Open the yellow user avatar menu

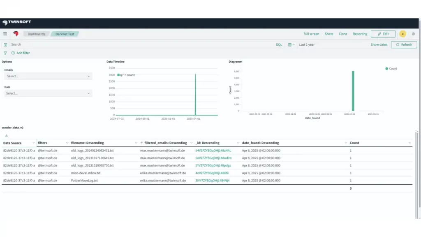coord(402,34)
